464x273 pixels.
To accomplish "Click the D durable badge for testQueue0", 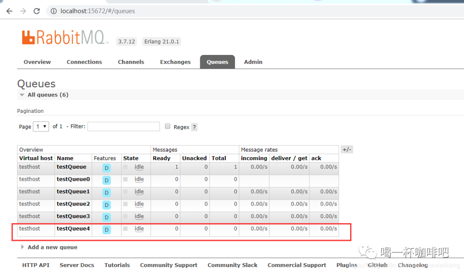I will (107, 180).
